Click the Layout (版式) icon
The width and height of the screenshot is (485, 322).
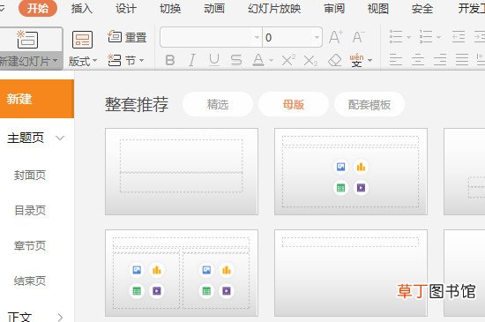point(82,40)
